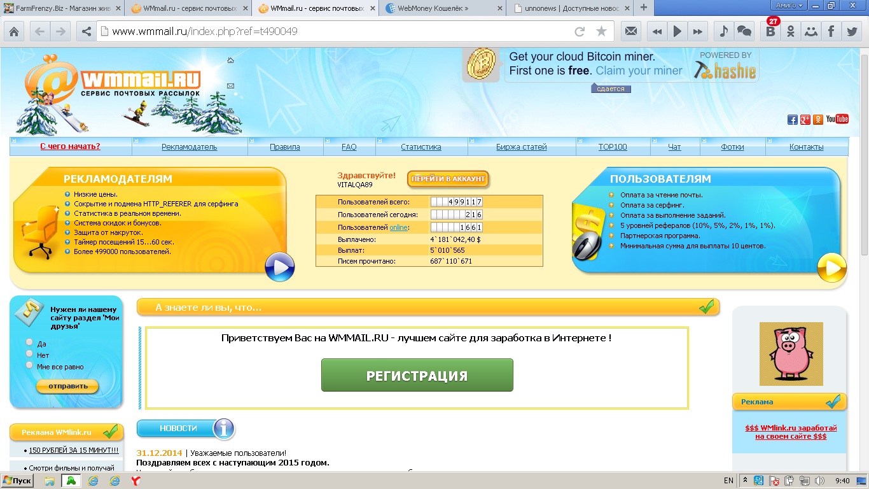This screenshot has width=869, height=489.
Task: Open the Windows Пуск start button
Action: tap(17, 481)
